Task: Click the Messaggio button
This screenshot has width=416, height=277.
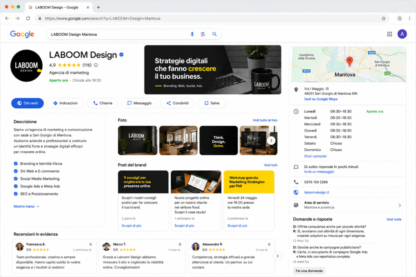Action: coord(139,103)
